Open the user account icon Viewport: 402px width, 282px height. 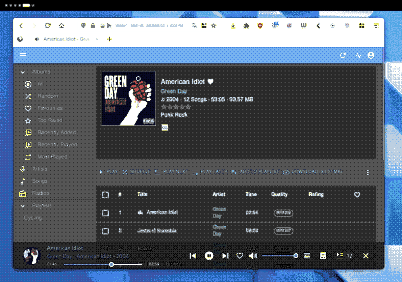tap(371, 55)
